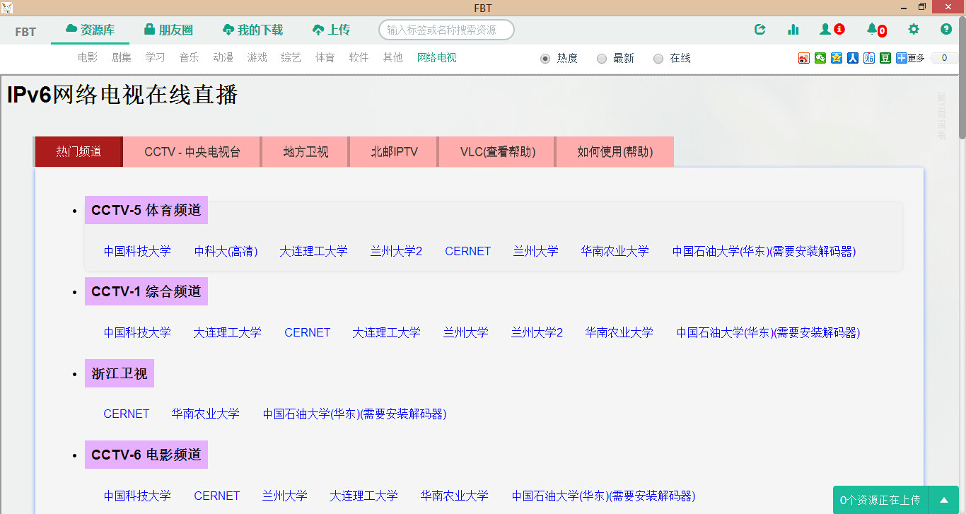The height and width of the screenshot is (514, 966).
Task: Select the 学习 category
Action: pos(156,58)
